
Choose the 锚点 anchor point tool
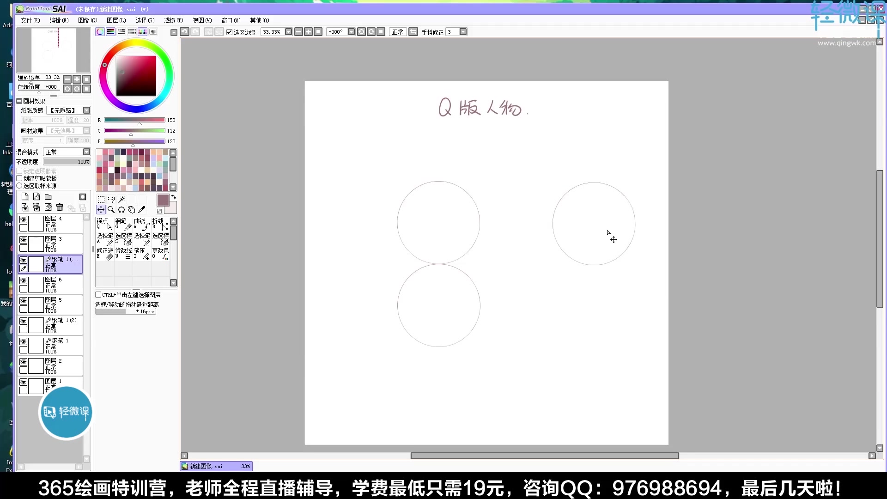tap(105, 224)
